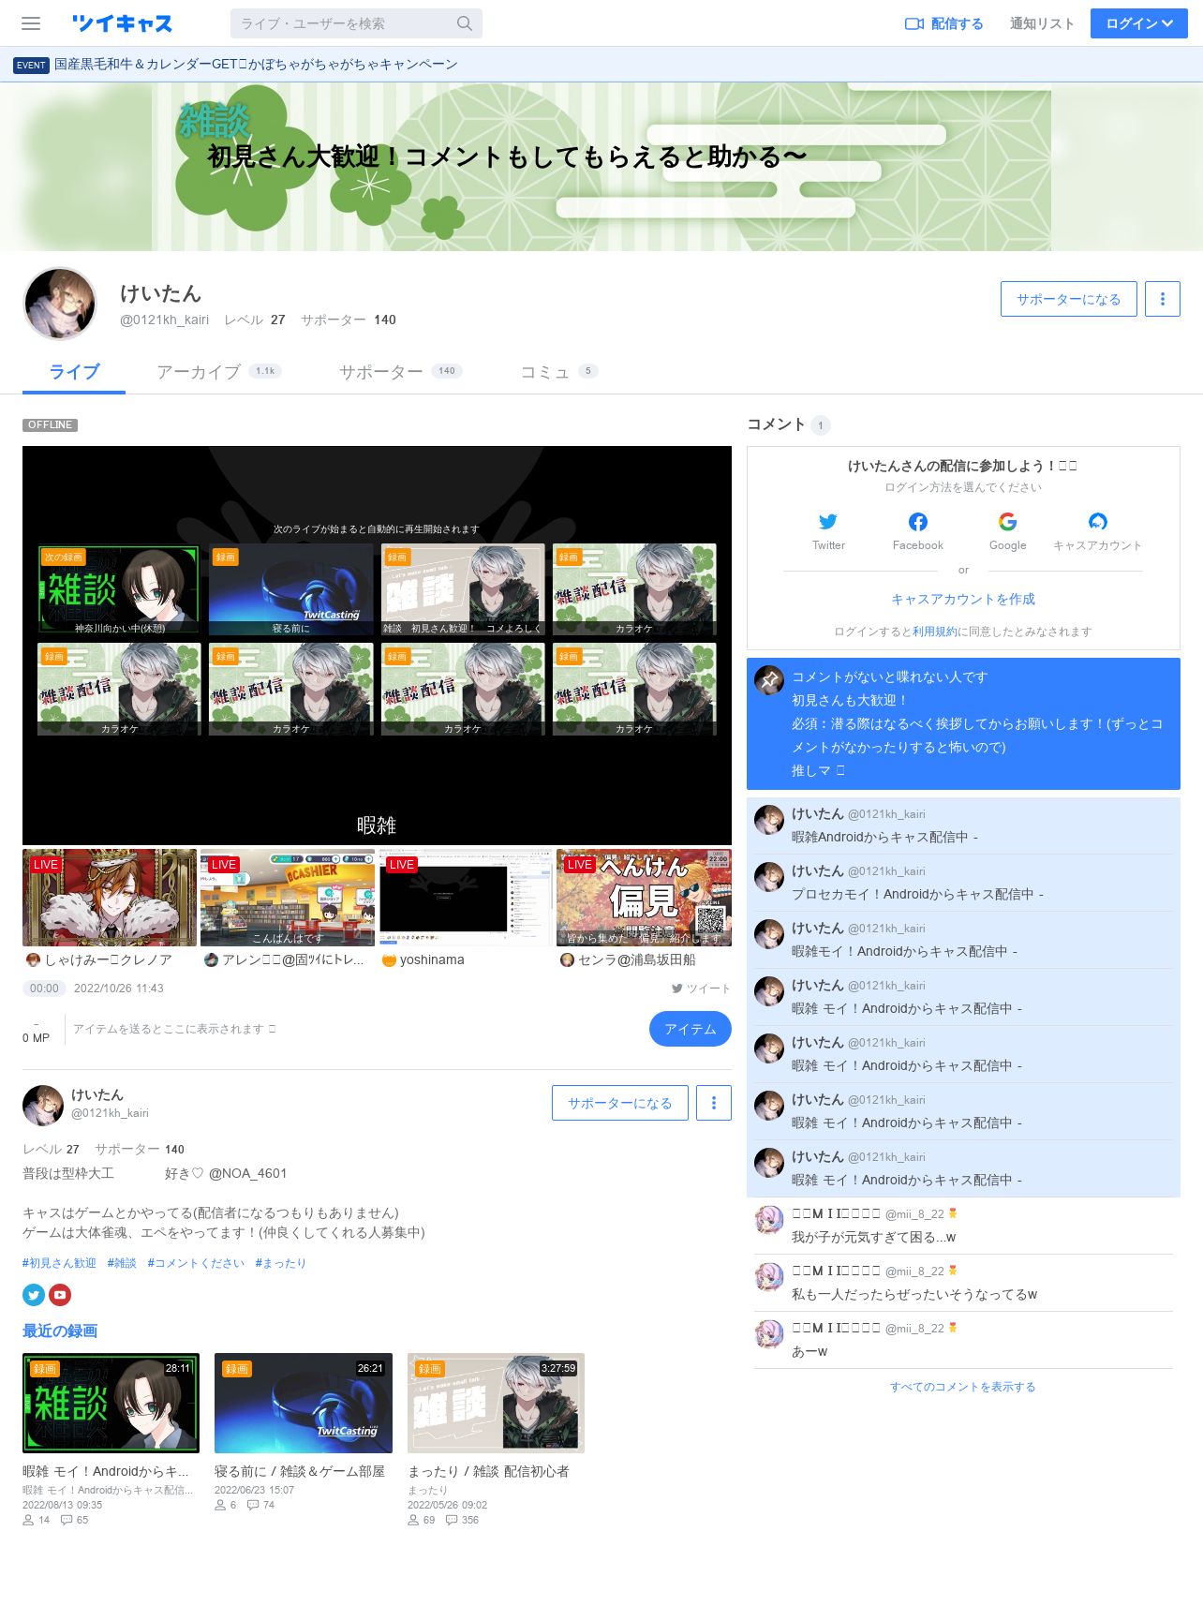Focus the ライブ・ユーザーを検索 search field
1203x1606 pixels.
pyautogui.click(x=356, y=23)
